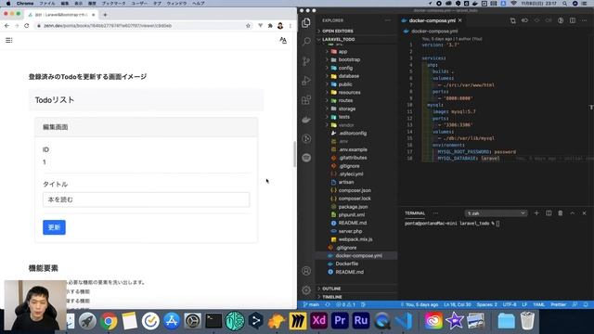Expand the resources folder
The image size is (594, 334).
349,93
